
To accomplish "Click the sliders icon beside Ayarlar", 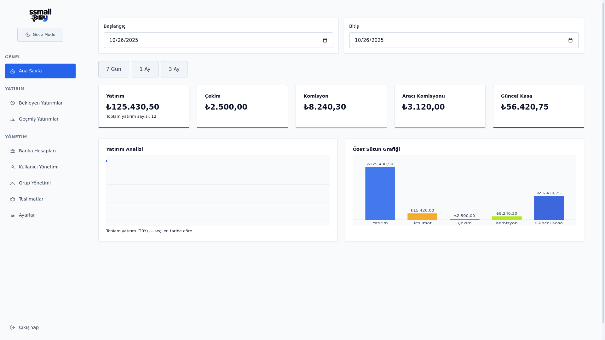I will 13,215.
